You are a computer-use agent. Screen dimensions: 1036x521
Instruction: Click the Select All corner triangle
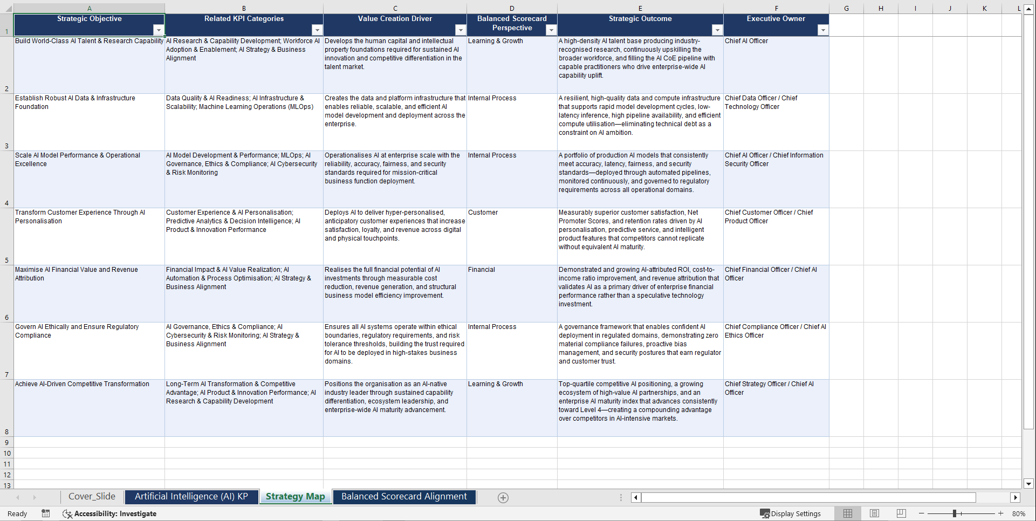pyautogui.click(x=6, y=9)
